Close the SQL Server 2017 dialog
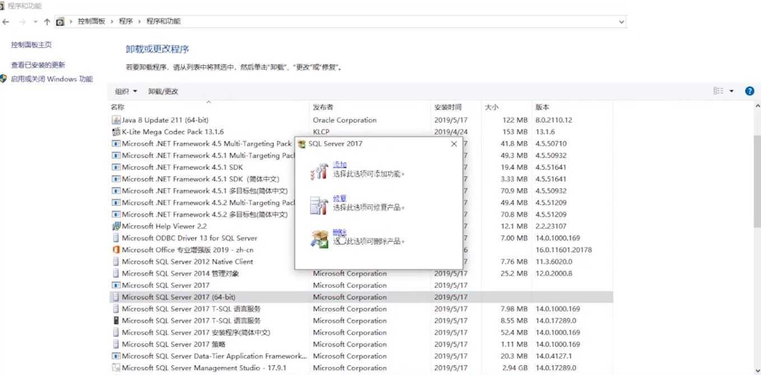761x375 pixels. (x=454, y=144)
